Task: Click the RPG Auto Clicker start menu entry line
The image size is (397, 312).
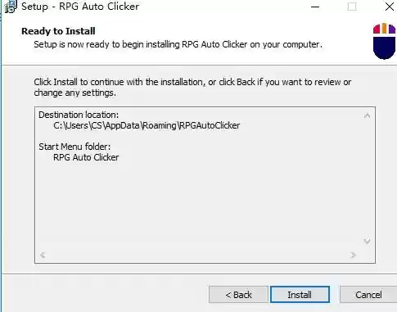Action: (x=86, y=157)
